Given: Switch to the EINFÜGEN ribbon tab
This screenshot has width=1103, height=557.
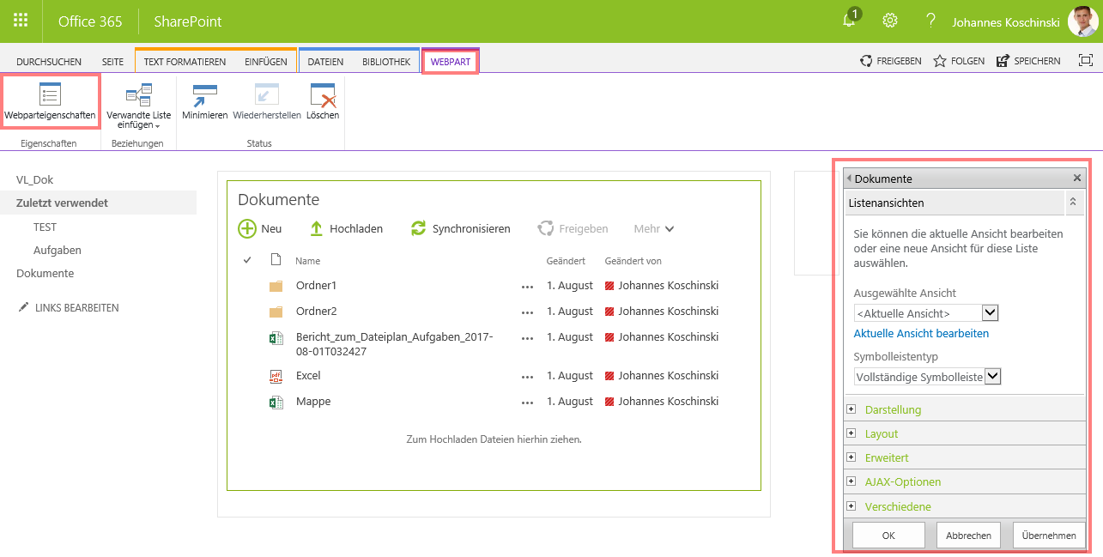Looking at the screenshot, I should click(x=265, y=62).
